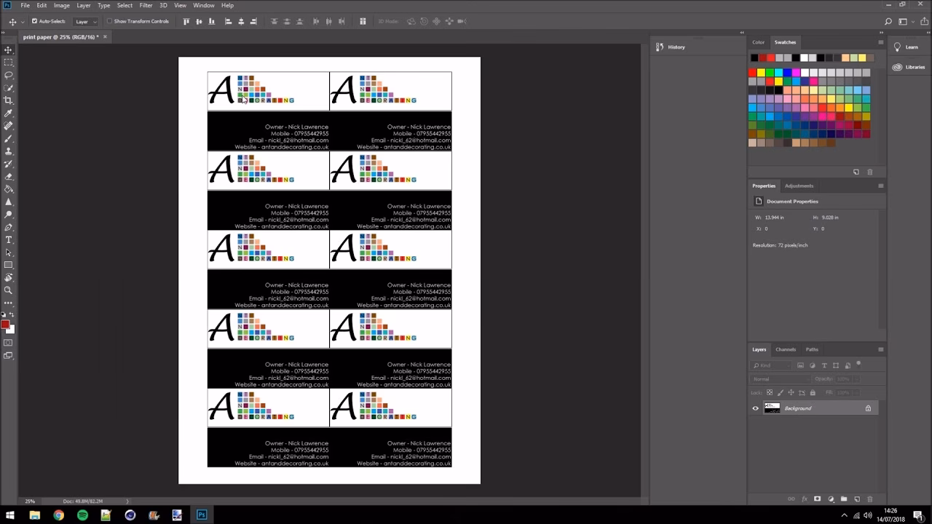
Task: Add a layer mask to the layer
Action: coord(817,499)
